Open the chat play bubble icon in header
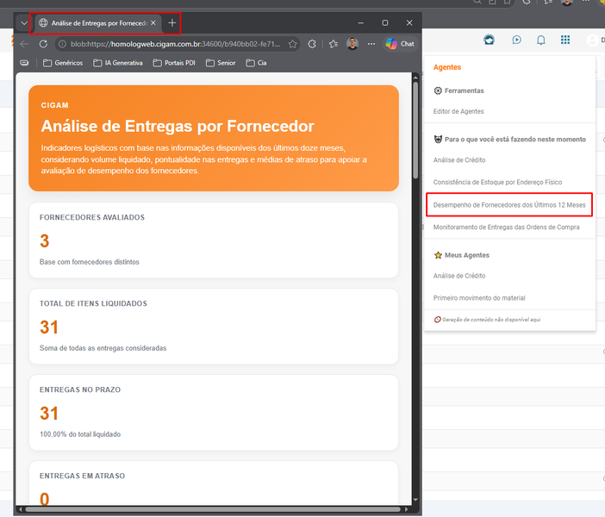This screenshot has width=605, height=517. [516, 40]
